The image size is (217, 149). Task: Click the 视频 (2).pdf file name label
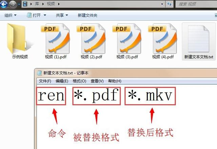(91, 57)
